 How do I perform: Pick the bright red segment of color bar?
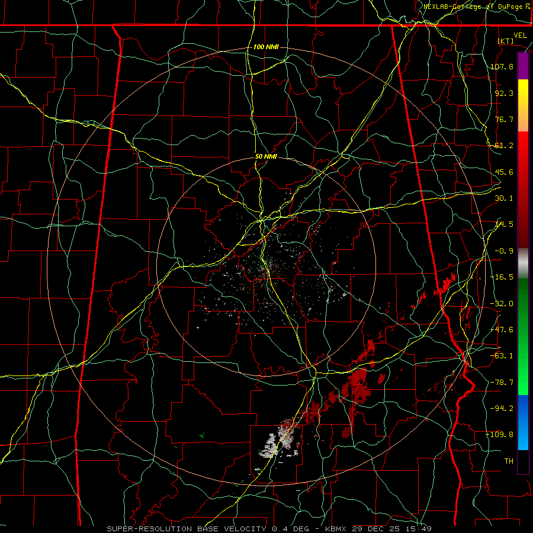[523, 153]
